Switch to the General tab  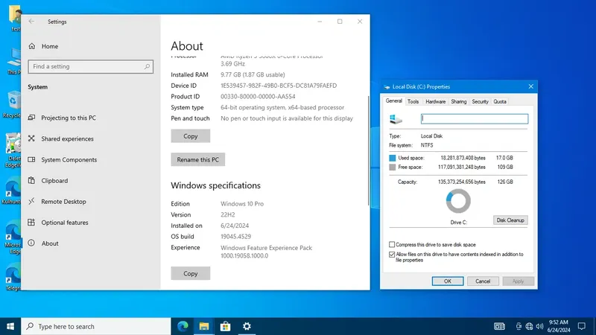394,101
